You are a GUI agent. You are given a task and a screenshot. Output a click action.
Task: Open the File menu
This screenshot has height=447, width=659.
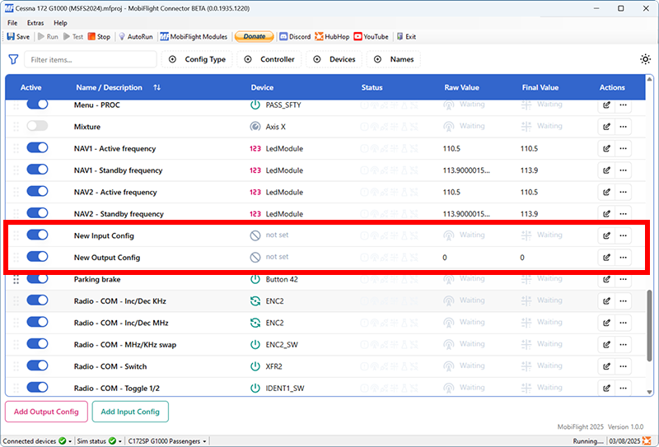click(x=12, y=23)
